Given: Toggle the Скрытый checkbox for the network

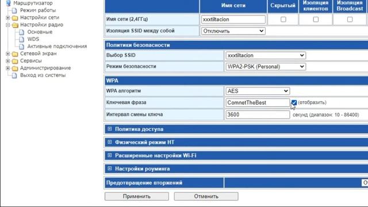Looking at the screenshot, I should pos(283,19).
